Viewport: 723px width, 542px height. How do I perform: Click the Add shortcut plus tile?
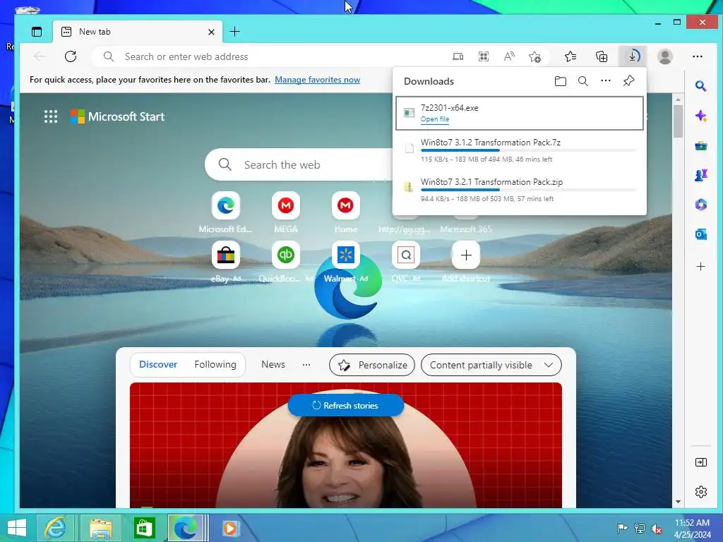(x=466, y=255)
